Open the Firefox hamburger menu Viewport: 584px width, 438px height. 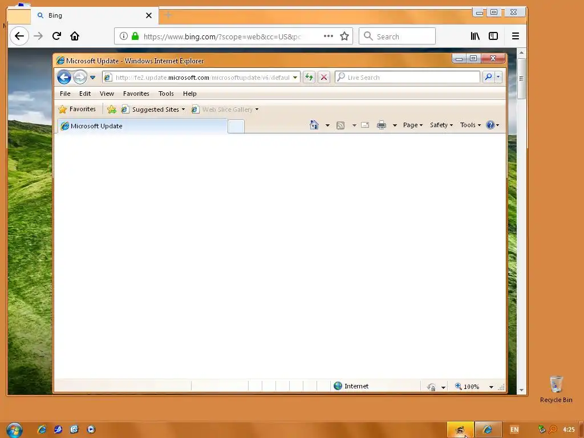516,36
